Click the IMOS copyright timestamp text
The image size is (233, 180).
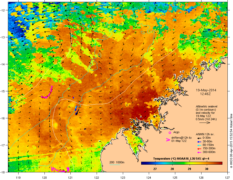point(231,141)
